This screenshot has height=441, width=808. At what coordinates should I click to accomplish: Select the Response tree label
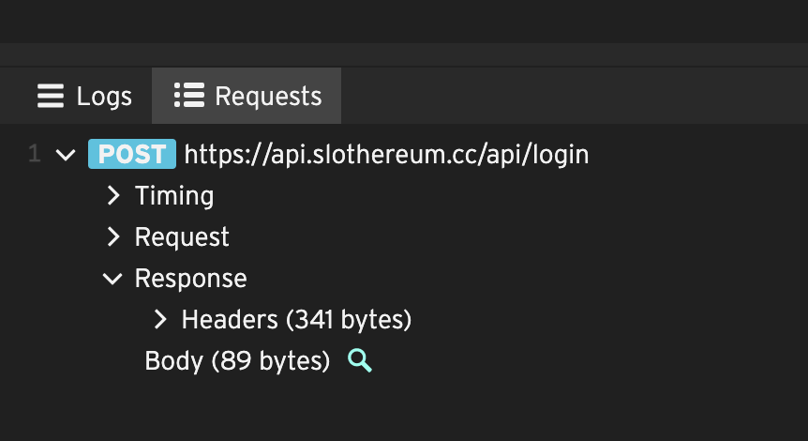point(190,279)
